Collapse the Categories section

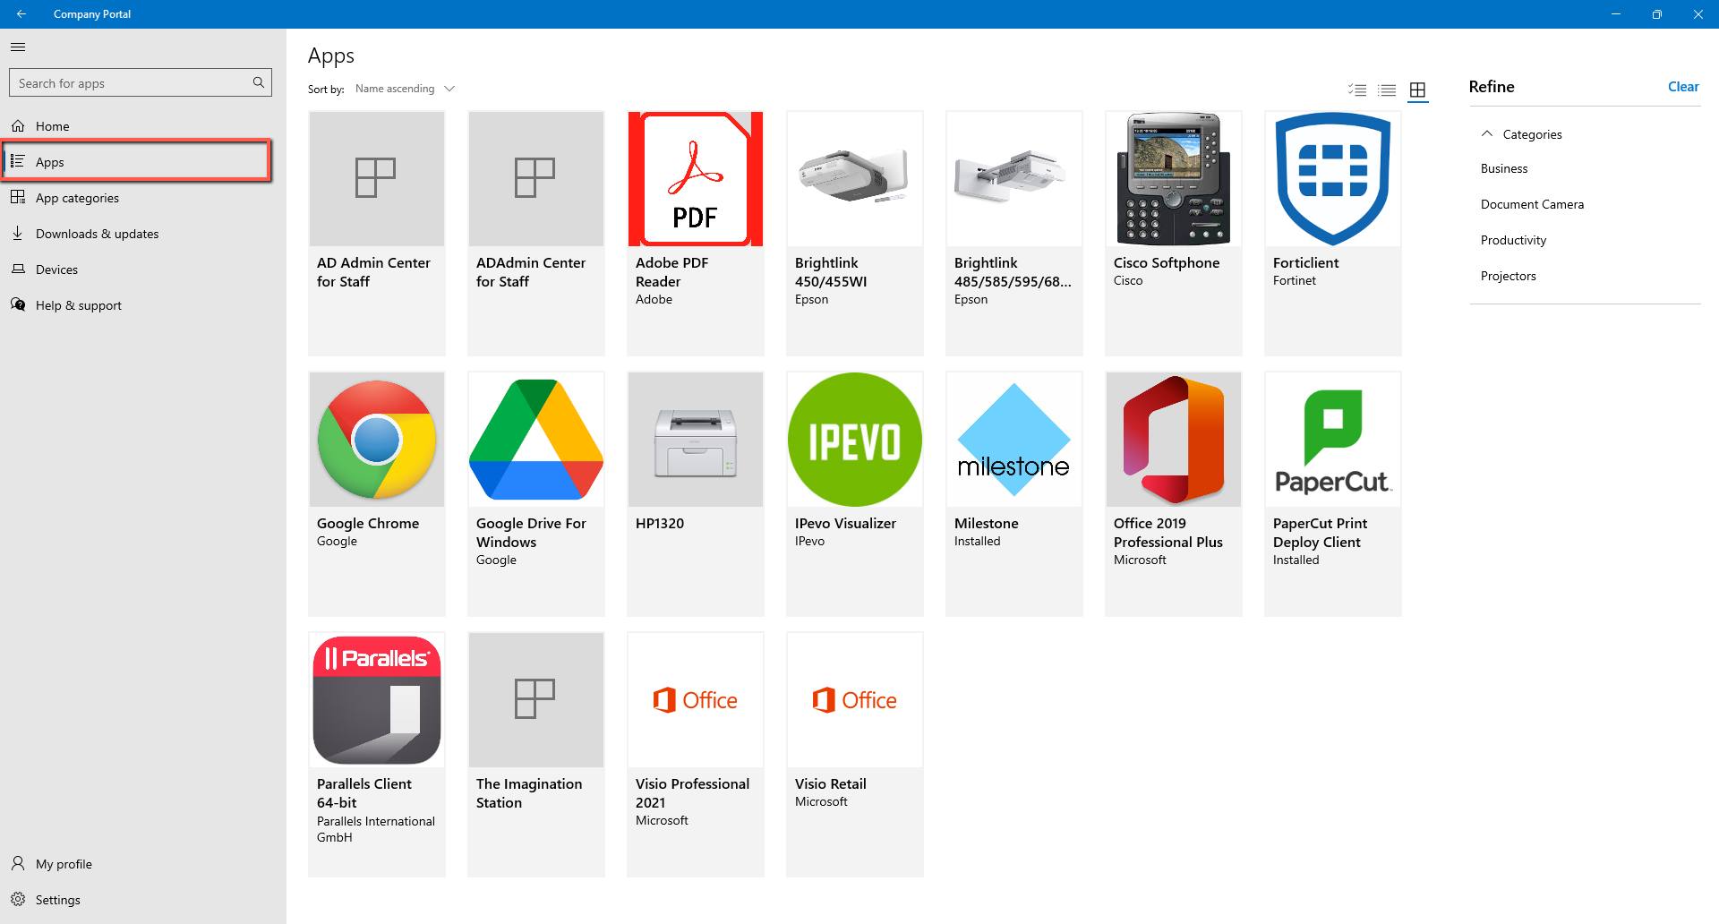1487,134
